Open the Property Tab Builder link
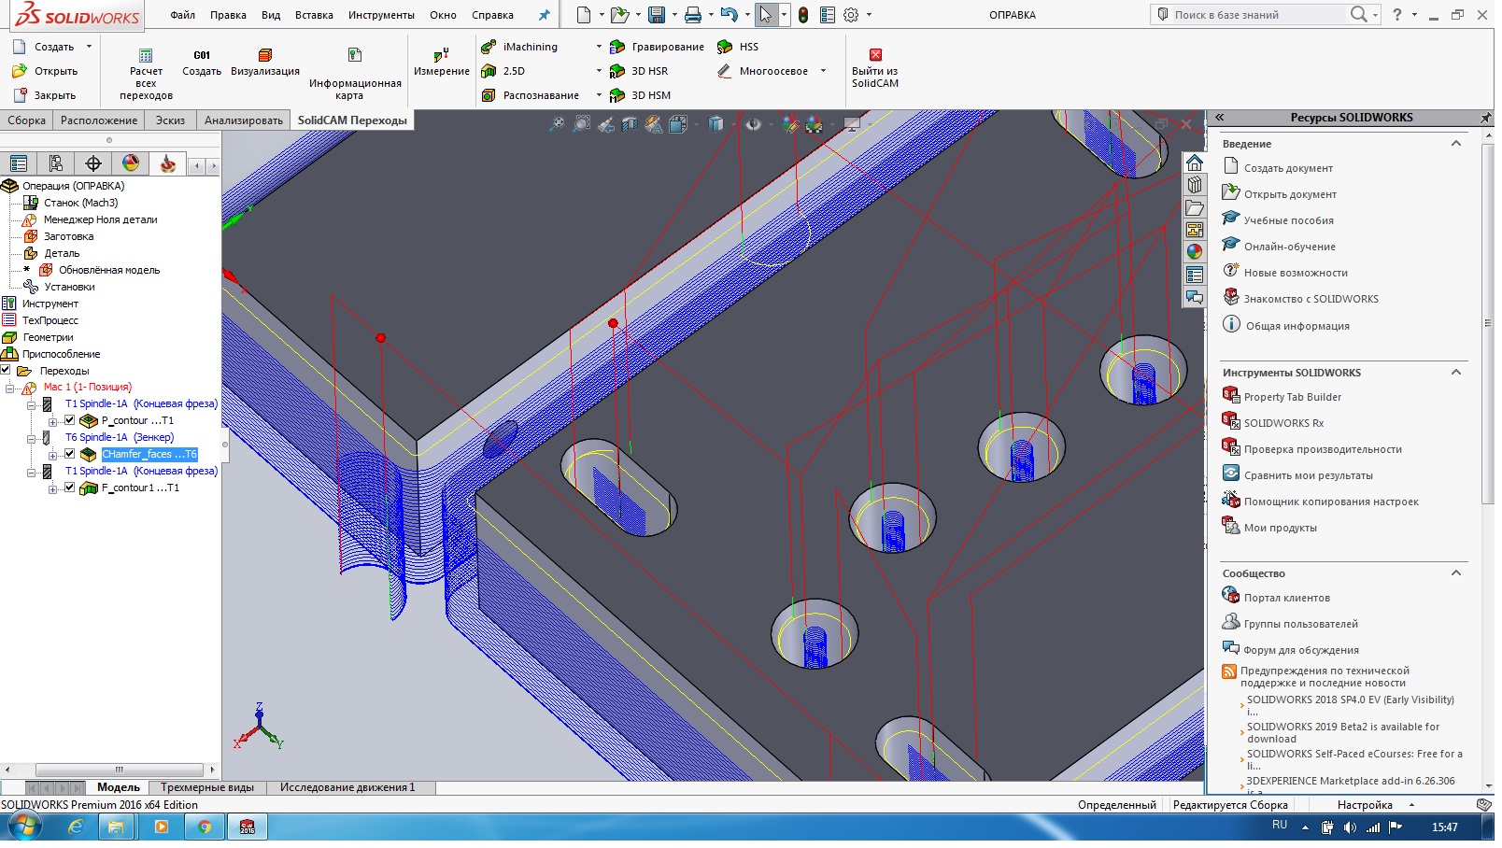This screenshot has height=848, width=1502. [1293, 397]
